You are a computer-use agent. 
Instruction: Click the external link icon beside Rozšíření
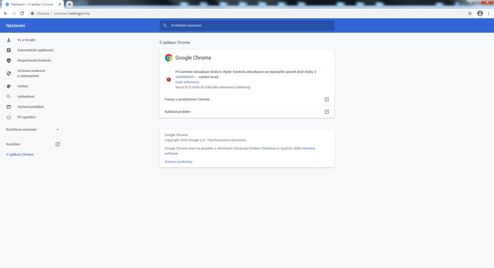coord(58,144)
